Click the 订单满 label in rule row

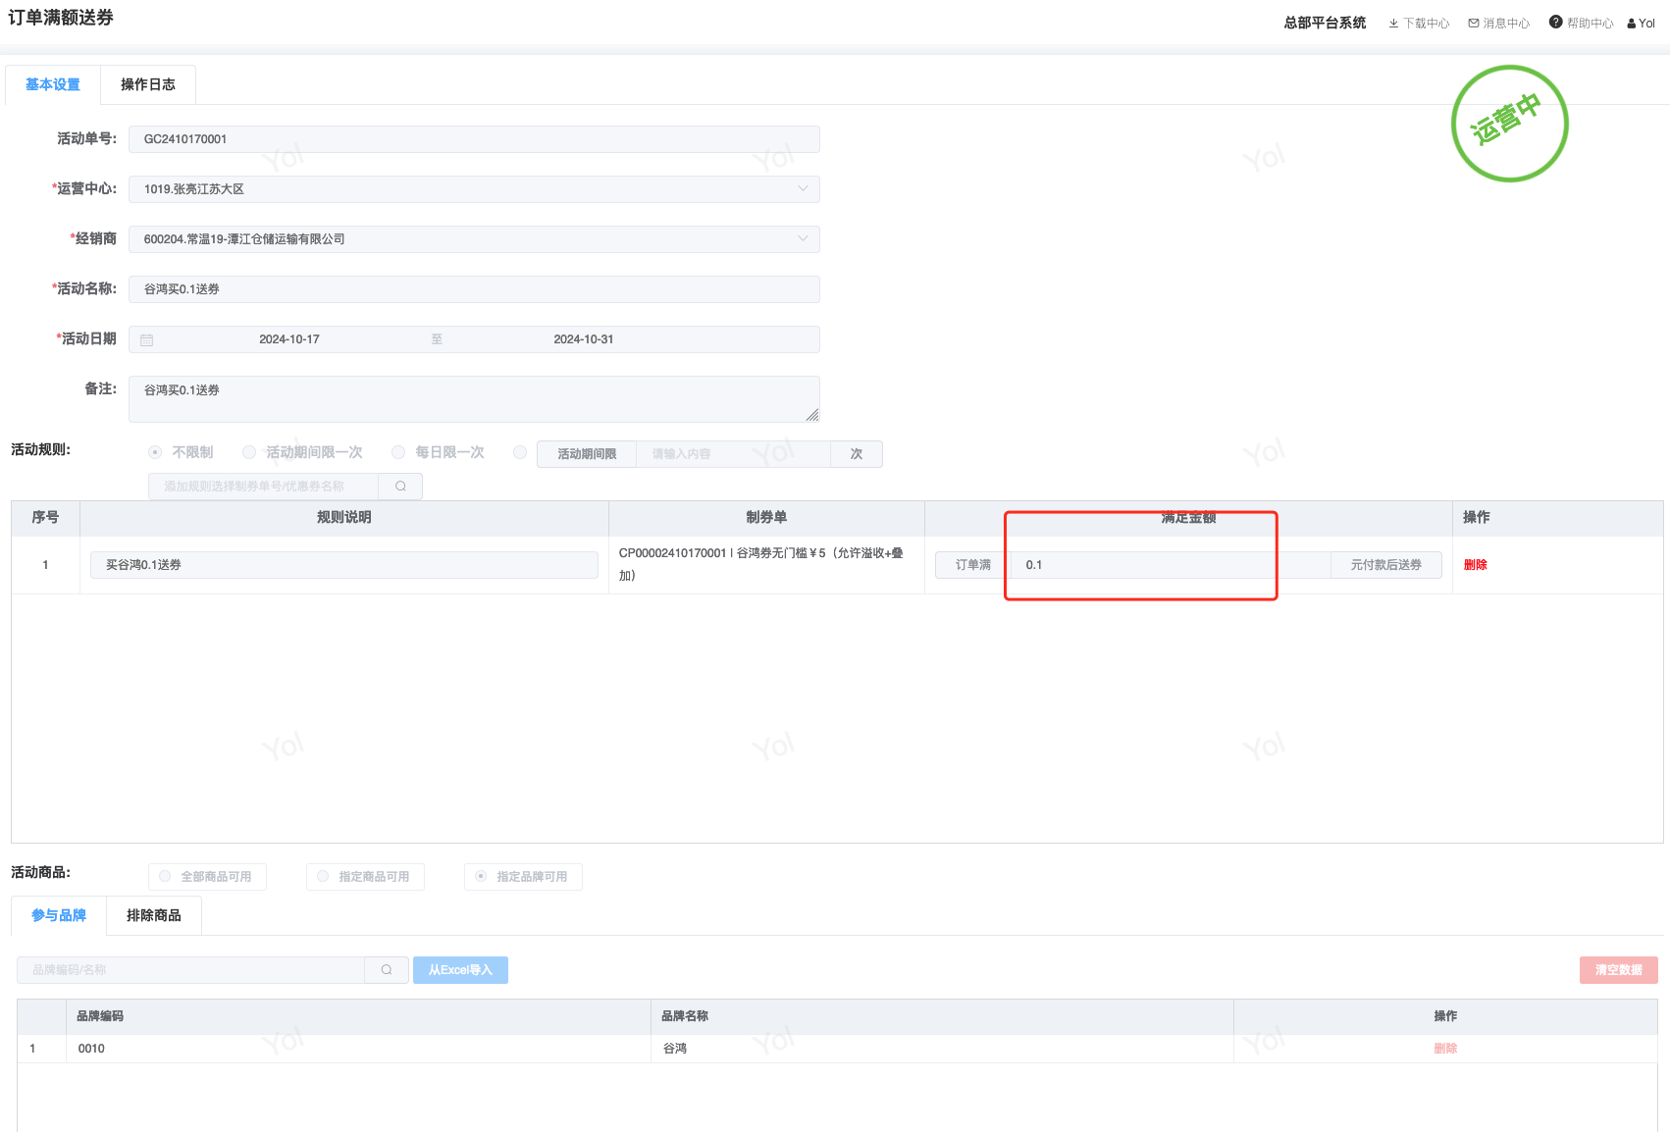[x=973, y=565]
